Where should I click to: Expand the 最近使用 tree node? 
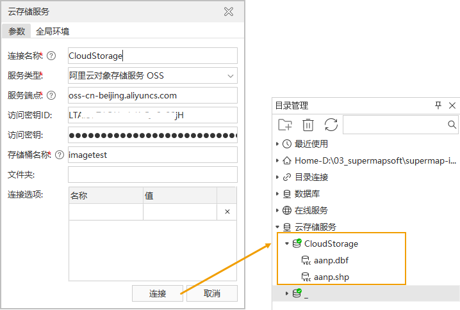coord(277,144)
